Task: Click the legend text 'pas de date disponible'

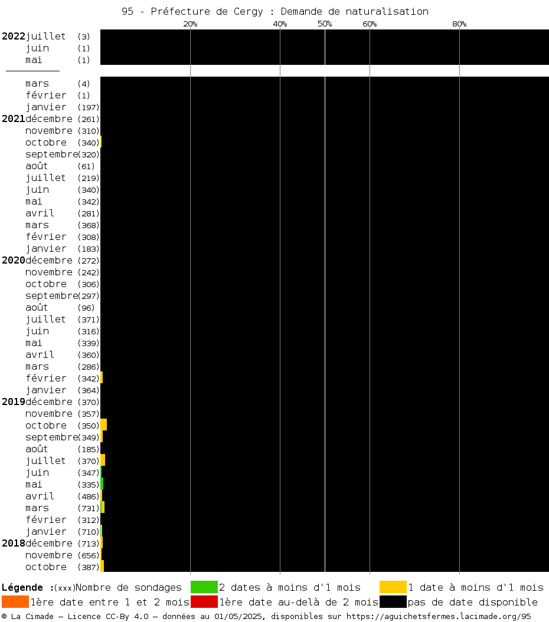Action: coord(473,602)
